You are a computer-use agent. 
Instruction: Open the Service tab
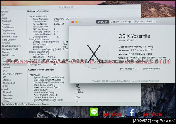click(x=150, y=21)
